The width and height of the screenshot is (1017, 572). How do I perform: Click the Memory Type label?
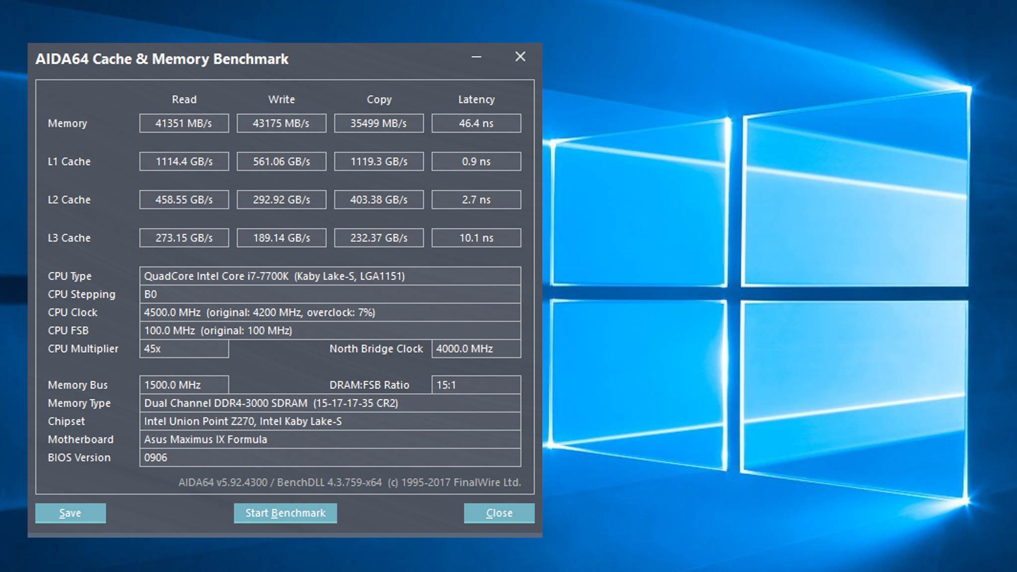79,403
